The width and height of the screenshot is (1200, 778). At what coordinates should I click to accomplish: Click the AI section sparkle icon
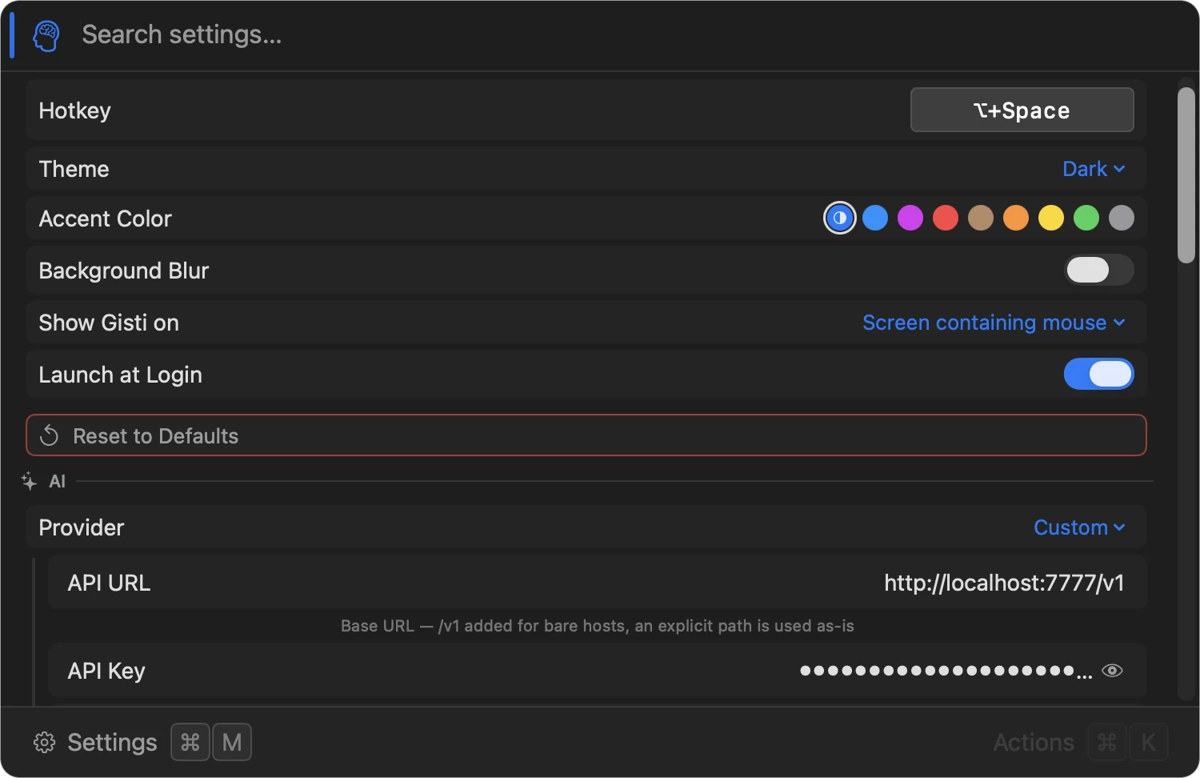tap(30, 481)
